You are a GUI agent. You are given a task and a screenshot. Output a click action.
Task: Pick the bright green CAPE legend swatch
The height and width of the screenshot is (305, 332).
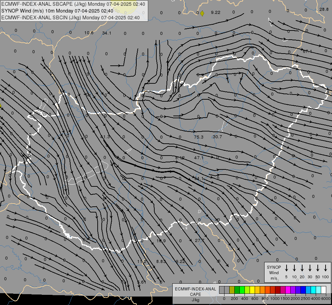[242, 290]
